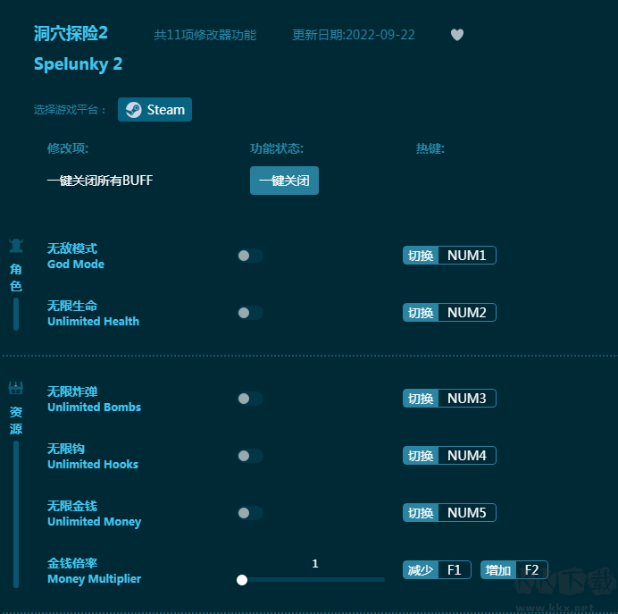Viewport: 618px width, 614px height.
Task: Click the NUM4 hotkey for Unlimited Hooks
Action: coord(449,455)
